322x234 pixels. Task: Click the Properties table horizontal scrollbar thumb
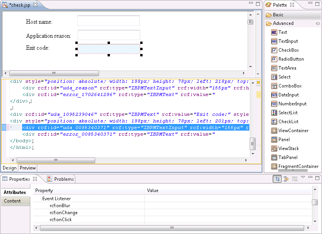pyautogui.click(x=172, y=228)
